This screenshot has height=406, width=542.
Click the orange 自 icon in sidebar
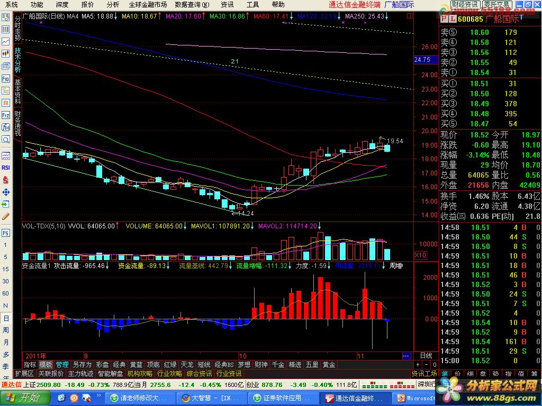pos(5,103)
